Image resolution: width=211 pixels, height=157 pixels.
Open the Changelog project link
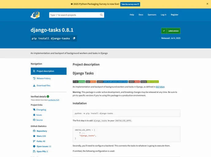point(41,110)
